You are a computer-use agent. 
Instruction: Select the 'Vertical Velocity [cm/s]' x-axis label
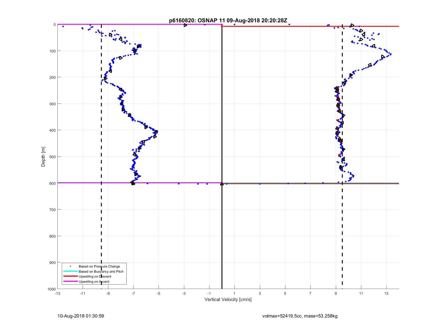pyautogui.click(x=228, y=300)
